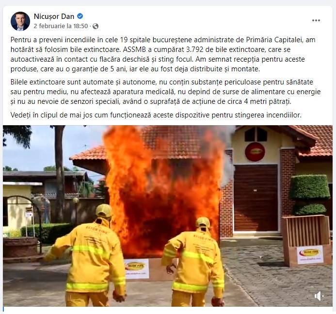Click the blue verified badge
The height and width of the screenshot is (314, 336).
point(80,16)
